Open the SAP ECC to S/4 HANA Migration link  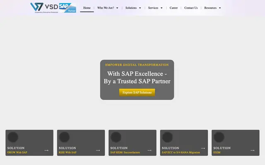[x=181, y=152]
